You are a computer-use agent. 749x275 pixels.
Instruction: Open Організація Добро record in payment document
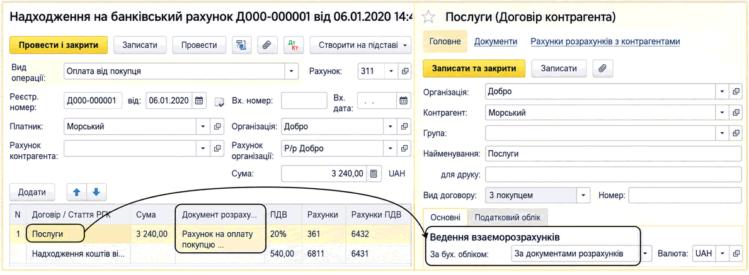[x=404, y=126]
